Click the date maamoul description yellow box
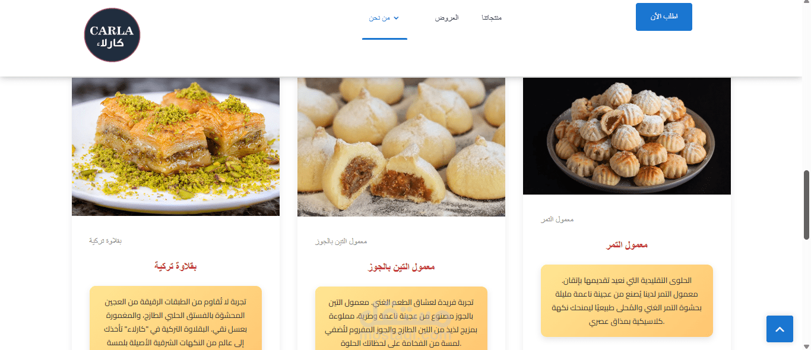Screen dimensions: 811x350 coord(627,301)
